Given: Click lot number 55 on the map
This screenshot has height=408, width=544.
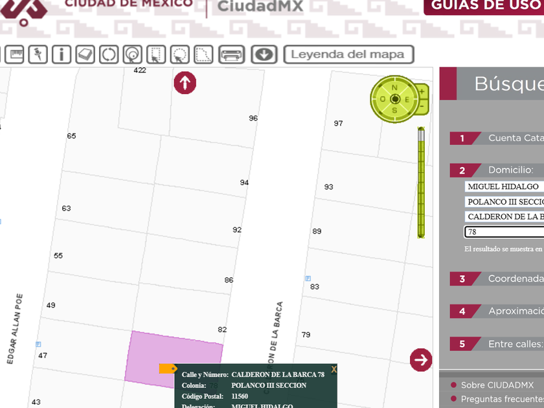Looking at the screenshot, I should [58, 256].
